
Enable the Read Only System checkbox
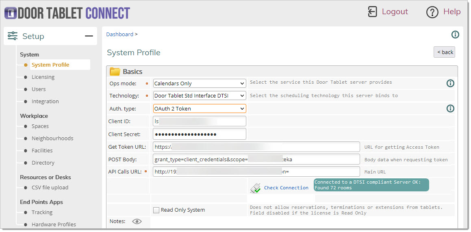click(156, 210)
